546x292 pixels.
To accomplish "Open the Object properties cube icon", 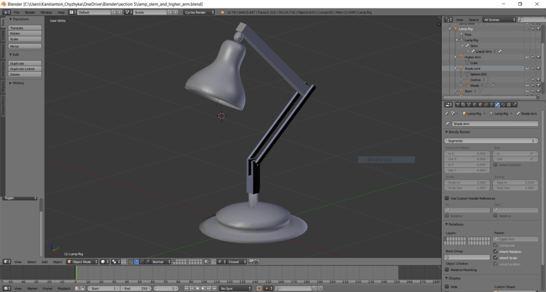I will click(x=480, y=104).
